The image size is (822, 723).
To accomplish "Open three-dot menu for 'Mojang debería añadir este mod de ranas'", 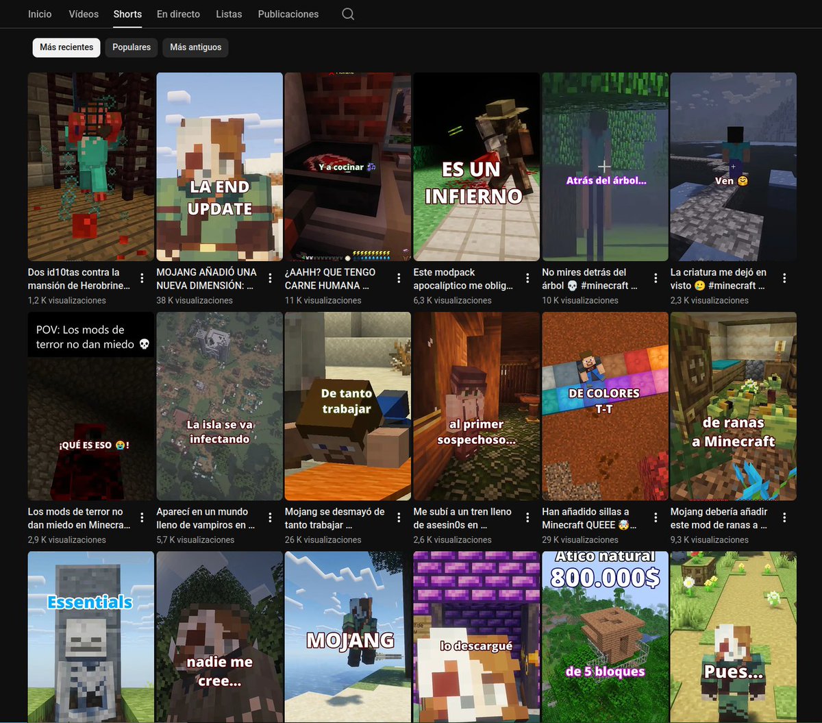I will click(x=784, y=517).
